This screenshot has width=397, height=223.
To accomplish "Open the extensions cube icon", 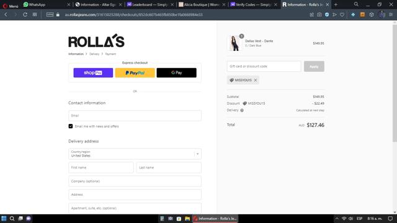I will tap(372, 15).
